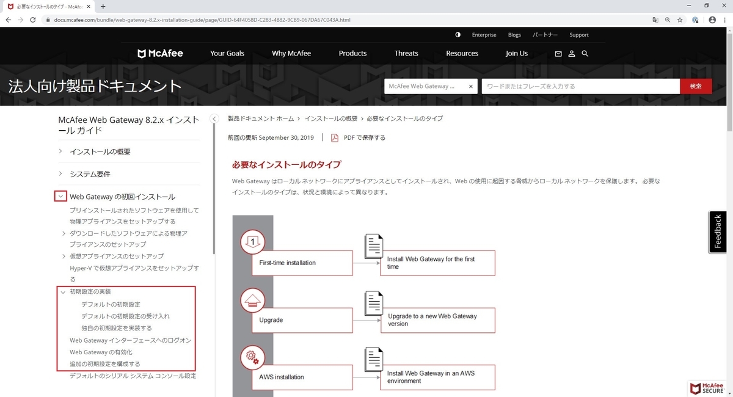The height and width of the screenshot is (397, 733).
Task: Open the McAfee email contact icon
Action: click(558, 54)
